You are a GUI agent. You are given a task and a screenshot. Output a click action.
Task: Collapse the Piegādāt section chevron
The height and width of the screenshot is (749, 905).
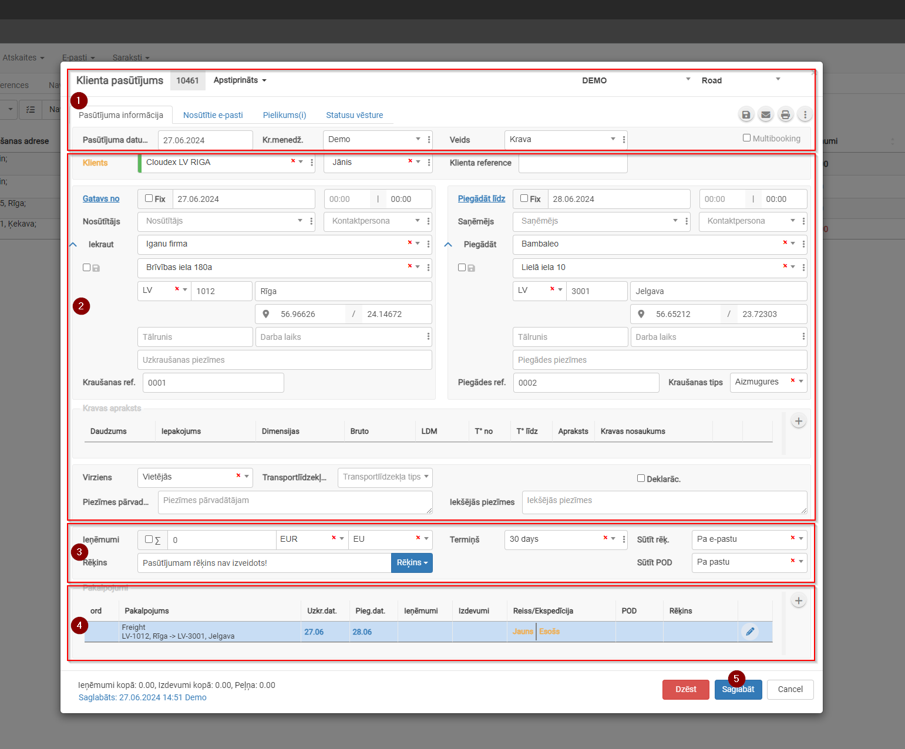448,244
